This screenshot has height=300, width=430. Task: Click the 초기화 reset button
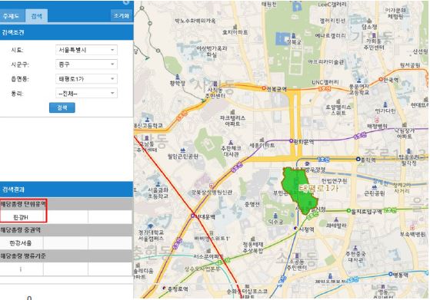pyautogui.click(x=122, y=16)
